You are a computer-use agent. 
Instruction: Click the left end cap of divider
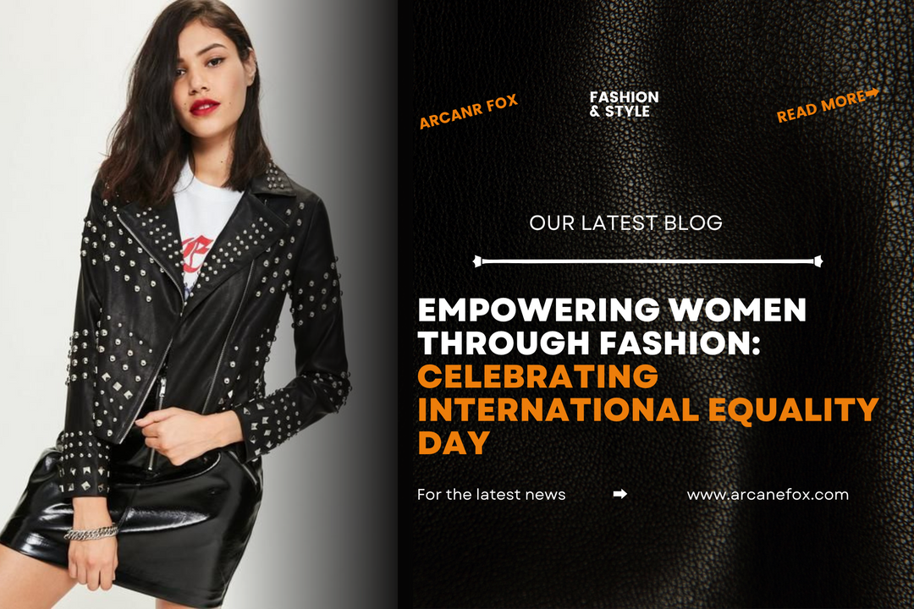coord(477,261)
